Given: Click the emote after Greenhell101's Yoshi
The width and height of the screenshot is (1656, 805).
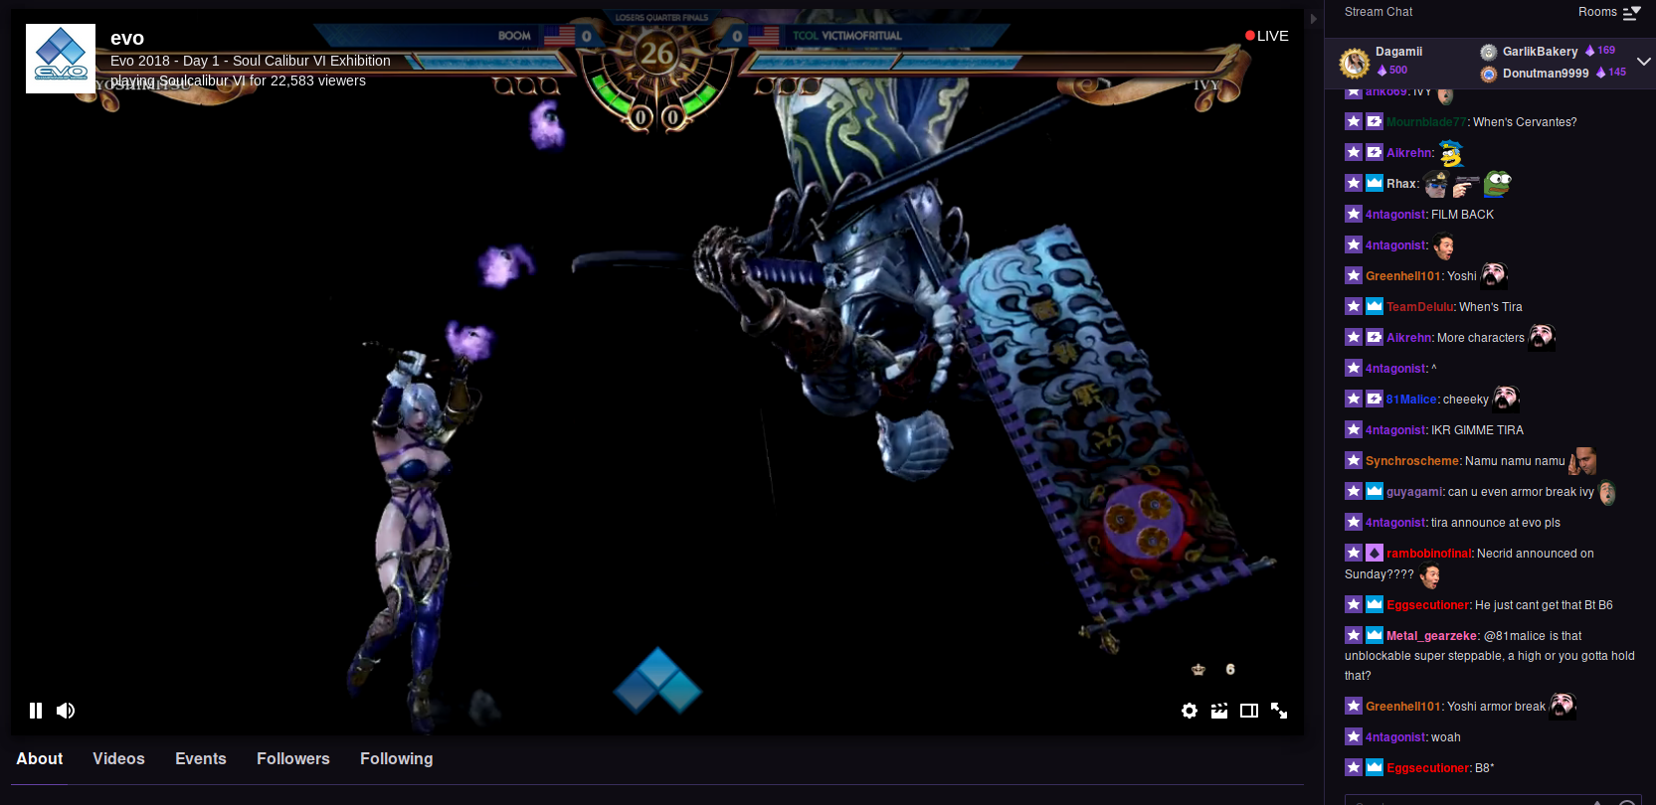Looking at the screenshot, I should 1494,275.
